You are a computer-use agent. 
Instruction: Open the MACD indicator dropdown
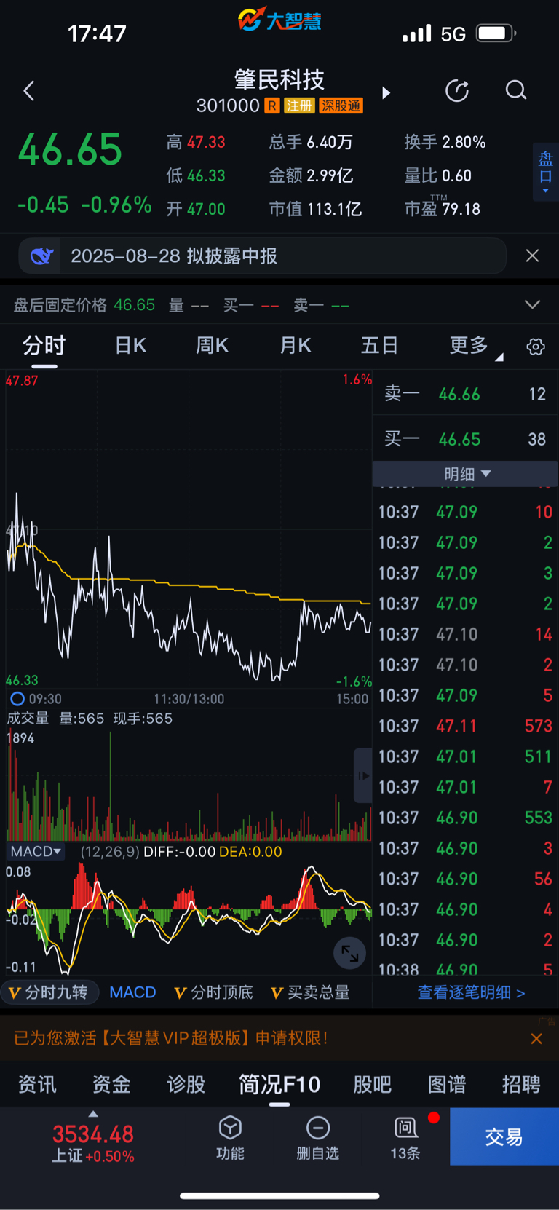(x=36, y=851)
